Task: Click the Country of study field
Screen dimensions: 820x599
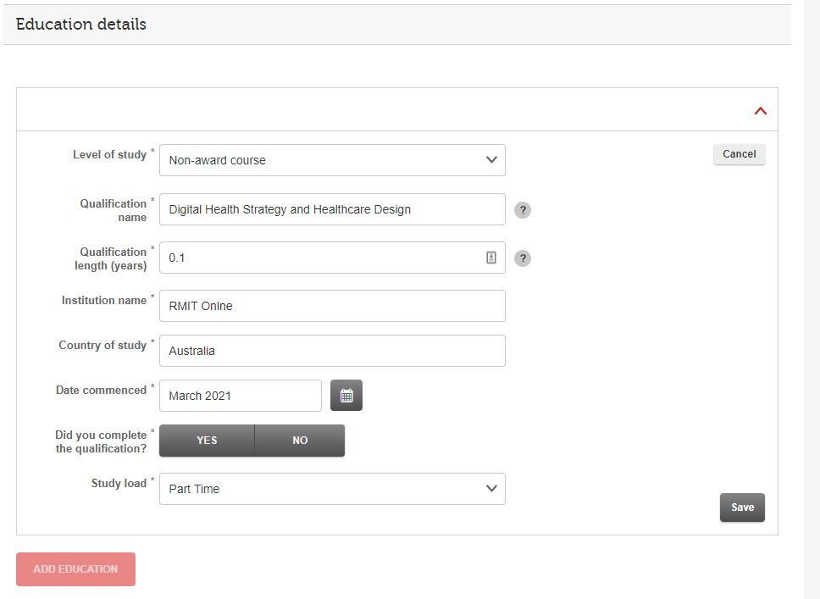Action: click(x=332, y=350)
